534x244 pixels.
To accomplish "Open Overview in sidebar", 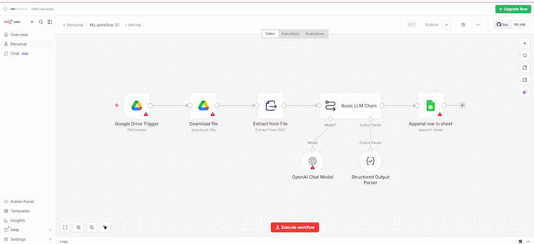I will tap(27, 35).
